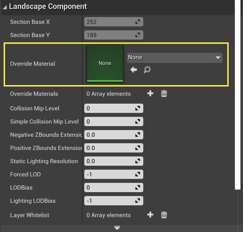Expand advanced properties arrow at bottom
The width and height of the screenshot is (243, 232).
point(117,228)
